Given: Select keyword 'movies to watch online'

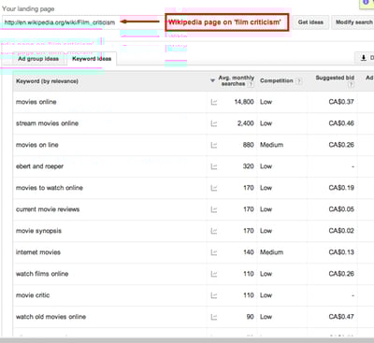Looking at the screenshot, I should tap(50, 188).
